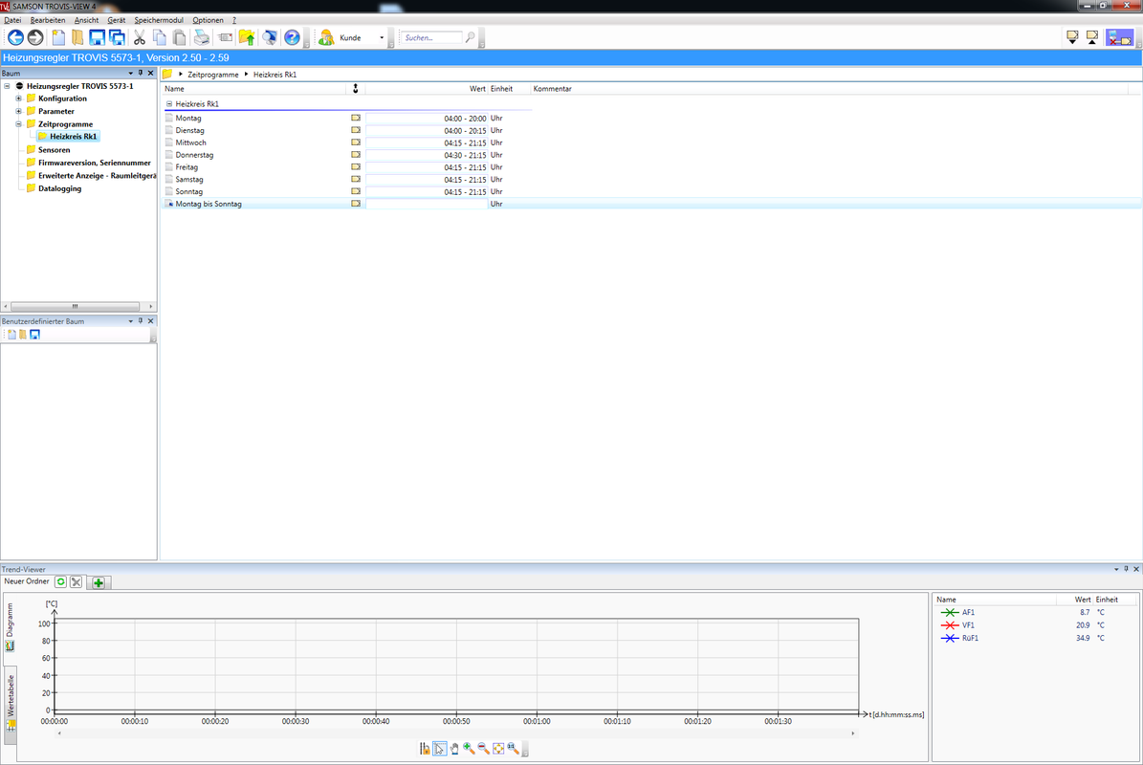Open the Datei menu

click(12, 20)
